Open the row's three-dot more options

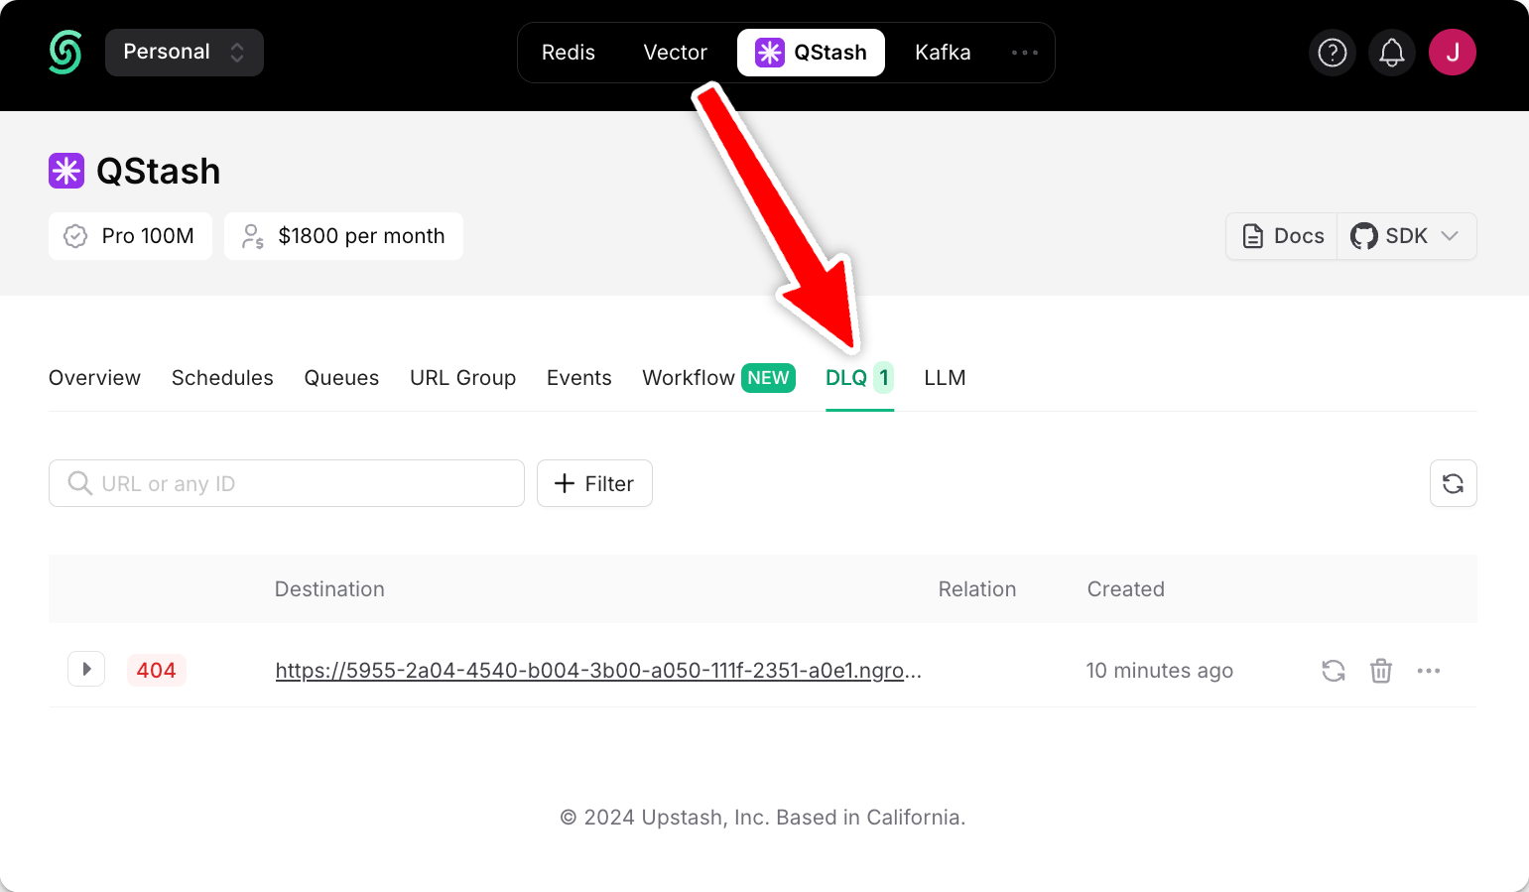(1429, 671)
